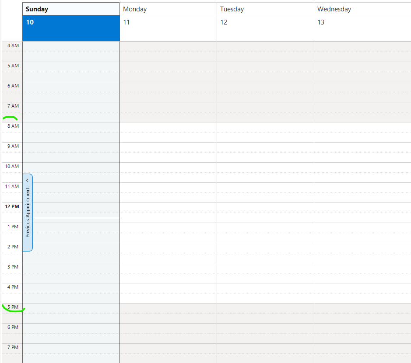Click the Tuesday day header
Image resolution: width=411 pixels, height=363 pixels.
[x=265, y=9]
